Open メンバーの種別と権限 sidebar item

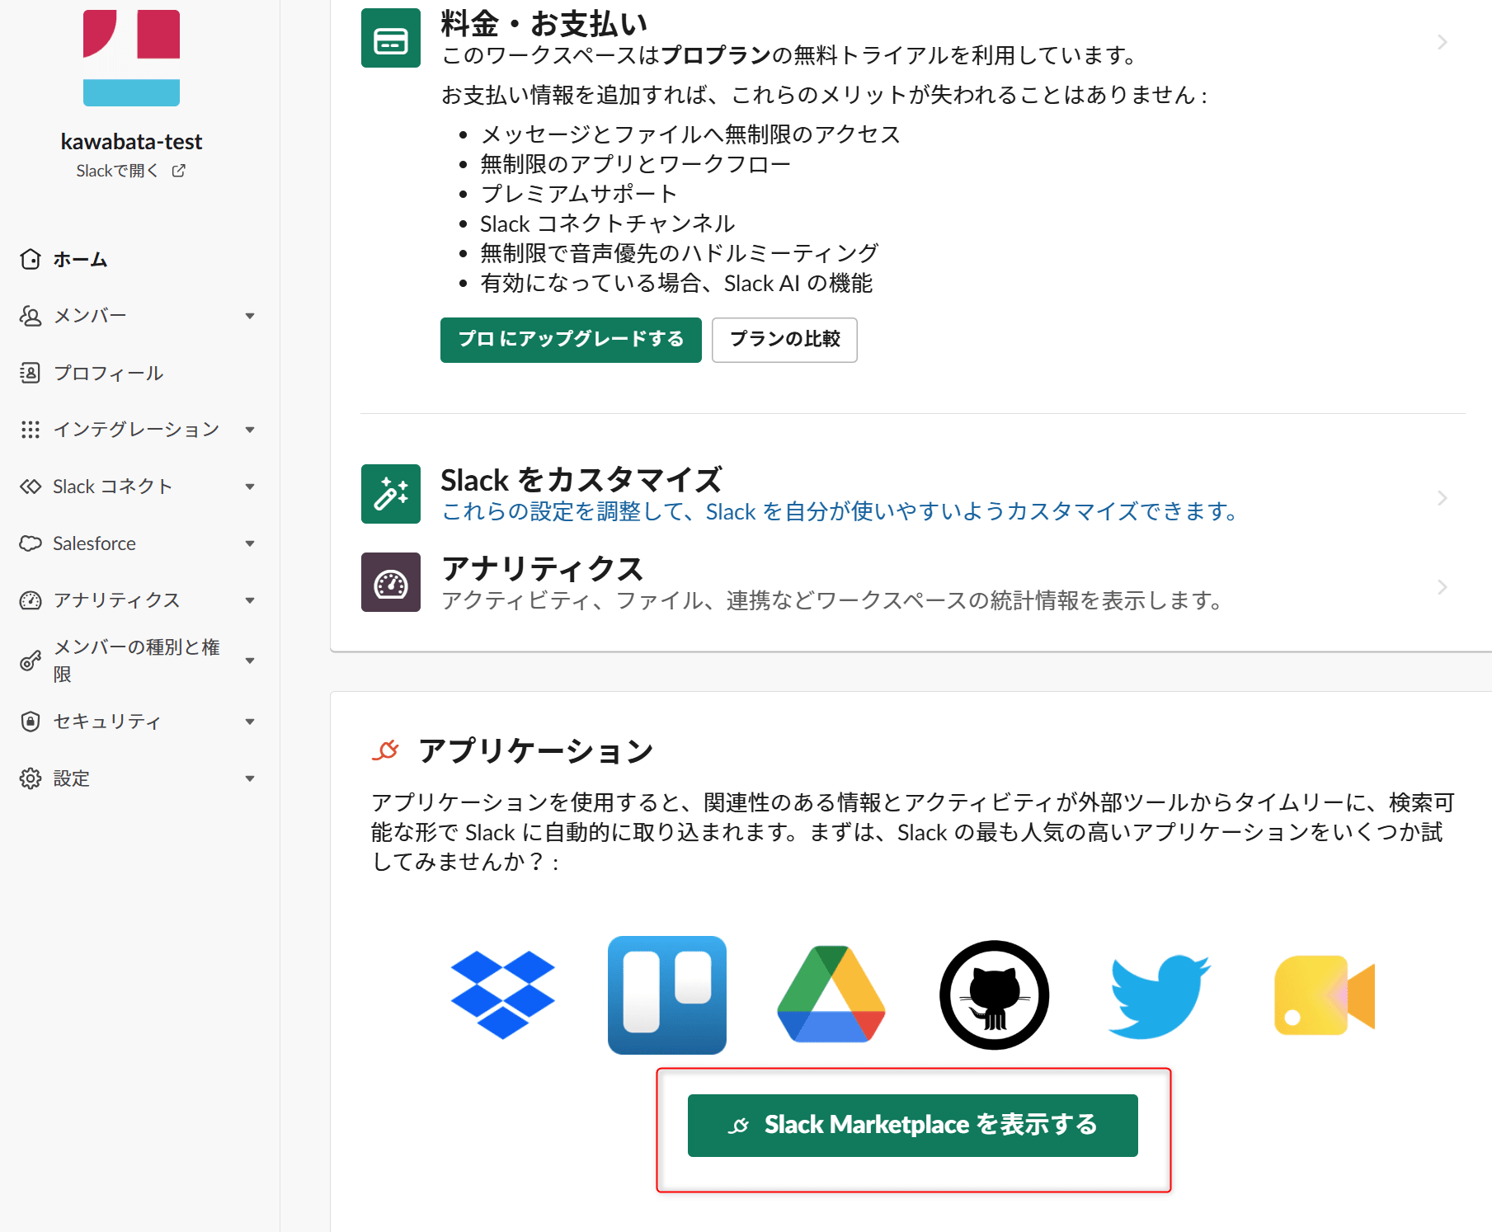[136, 661]
